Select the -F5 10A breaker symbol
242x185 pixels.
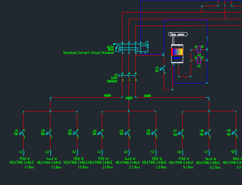point(127,133)
